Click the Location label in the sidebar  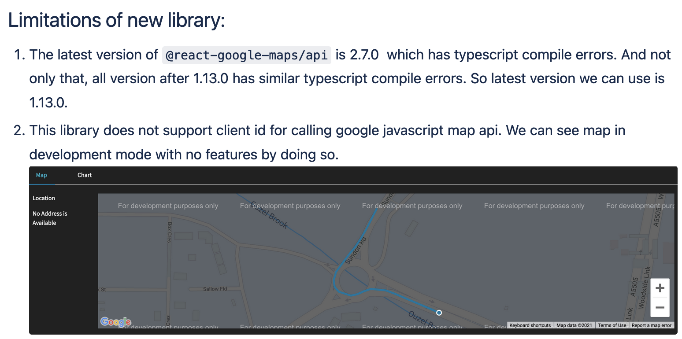tap(44, 198)
